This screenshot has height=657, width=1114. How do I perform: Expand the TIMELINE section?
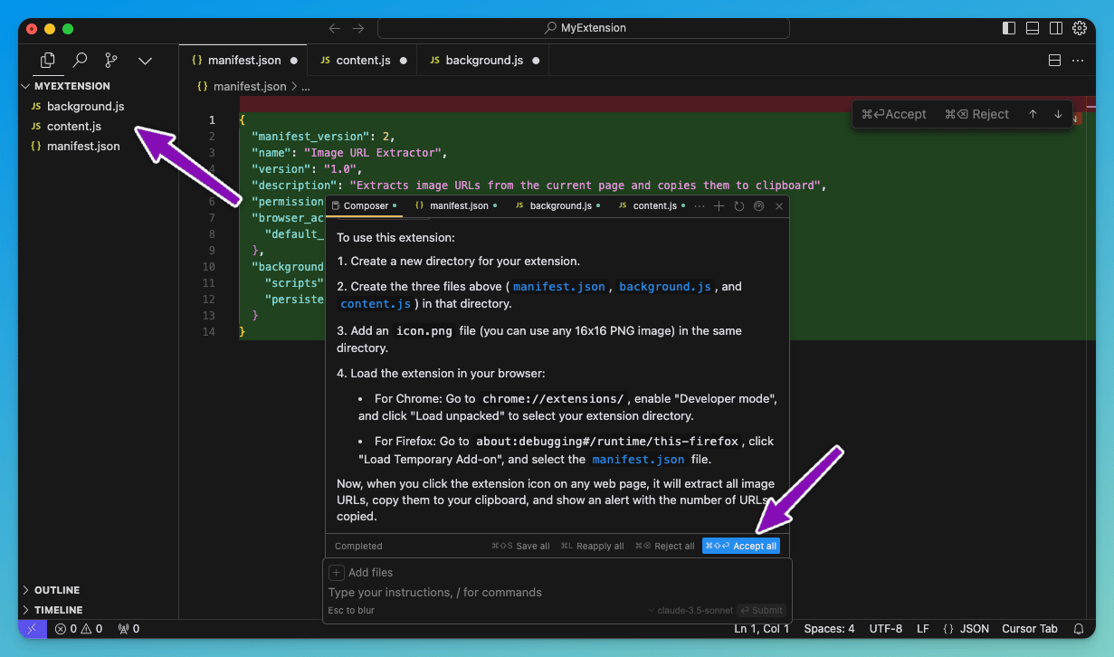click(x=58, y=610)
